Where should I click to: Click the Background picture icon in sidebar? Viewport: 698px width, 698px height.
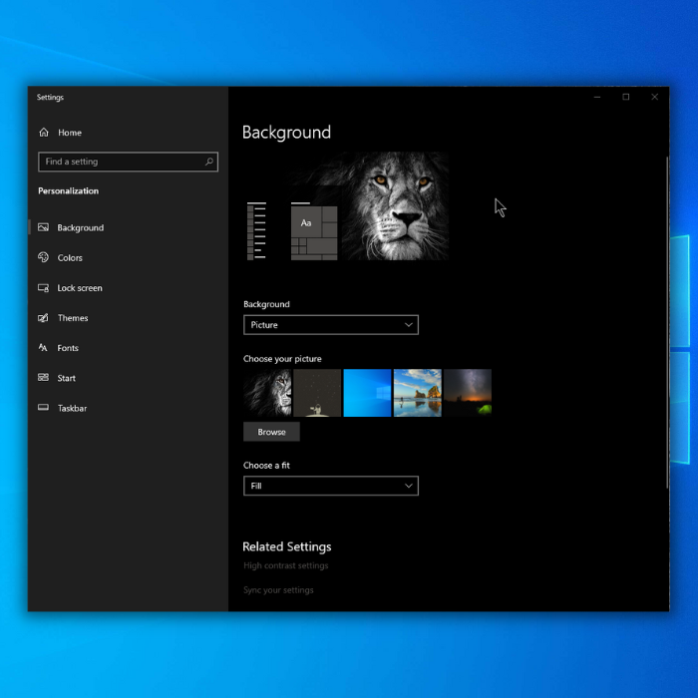(43, 227)
